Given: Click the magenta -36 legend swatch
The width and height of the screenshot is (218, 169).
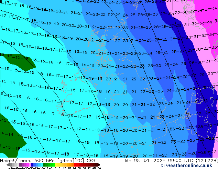Looking at the screenshot, I should pyautogui.click(x=28, y=165).
